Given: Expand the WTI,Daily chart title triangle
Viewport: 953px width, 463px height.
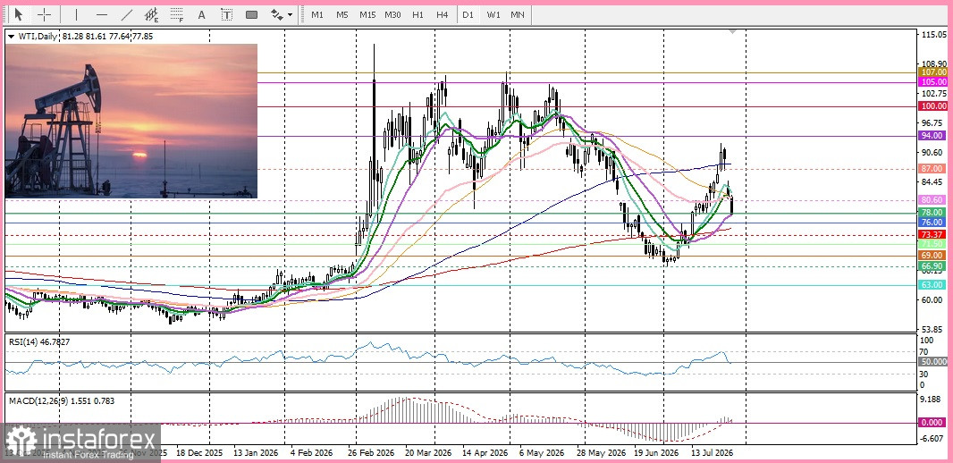Looking at the screenshot, I should (11, 37).
